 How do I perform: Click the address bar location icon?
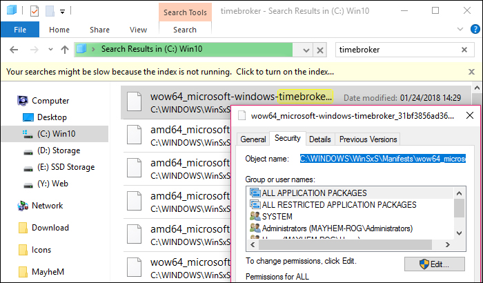81,49
